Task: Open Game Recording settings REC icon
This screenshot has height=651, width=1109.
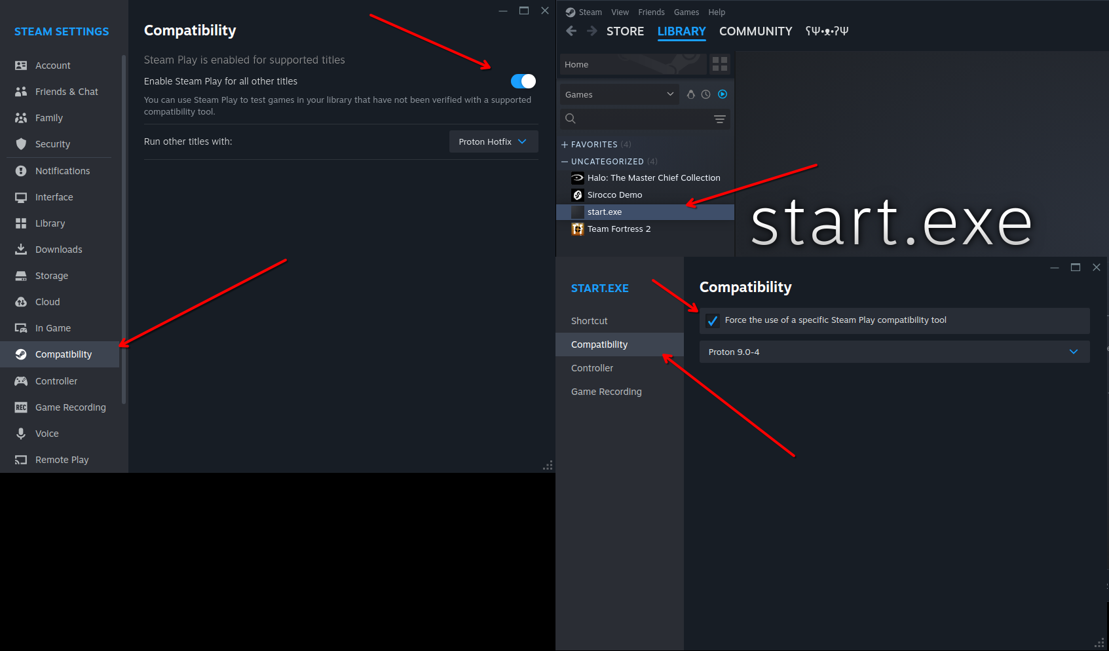Action: pyautogui.click(x=21, y=407)
